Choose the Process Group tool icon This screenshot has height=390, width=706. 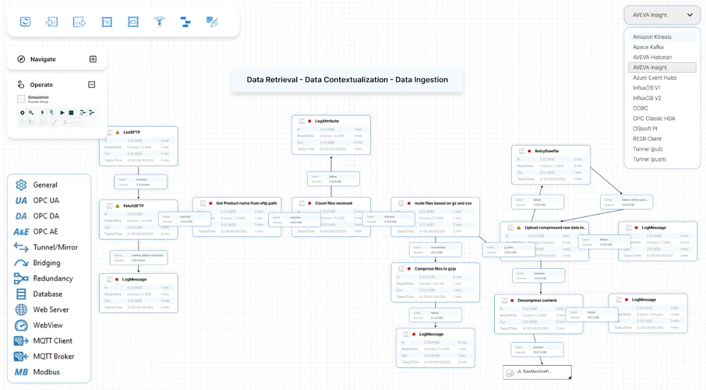pos(106,22)
